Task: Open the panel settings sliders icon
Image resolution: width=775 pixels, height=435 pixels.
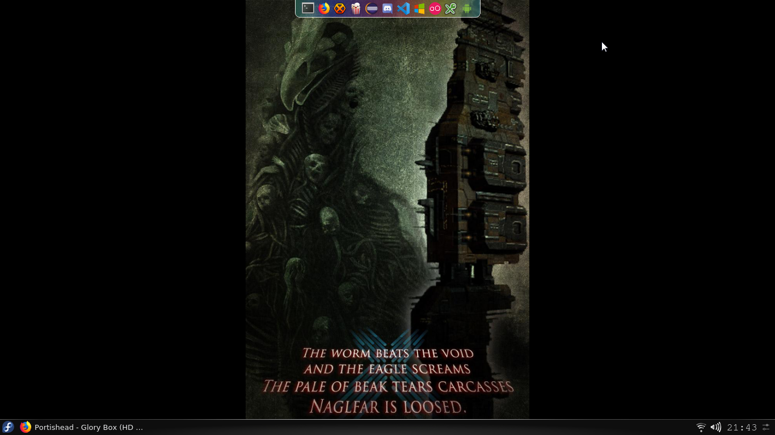Action: tap(766, 427)
